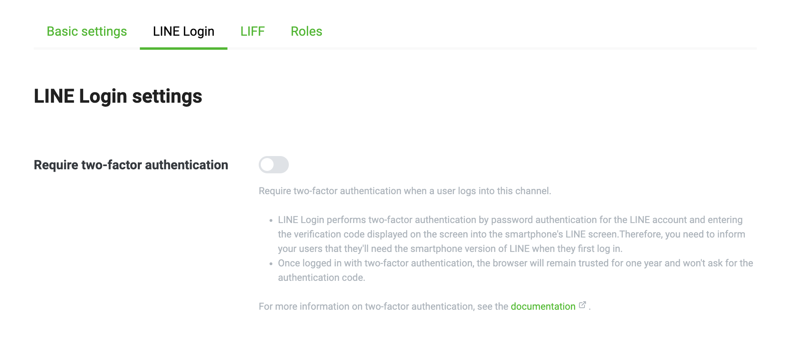Click the Require two-factor authentication label
793x341 pixels.
click(x=131, y=164)
